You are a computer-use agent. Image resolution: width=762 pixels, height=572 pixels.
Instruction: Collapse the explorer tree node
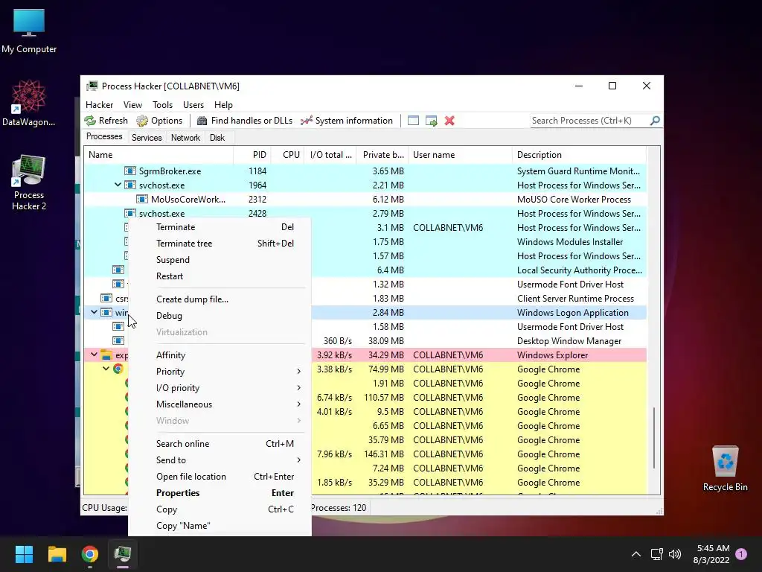[94, 355]
